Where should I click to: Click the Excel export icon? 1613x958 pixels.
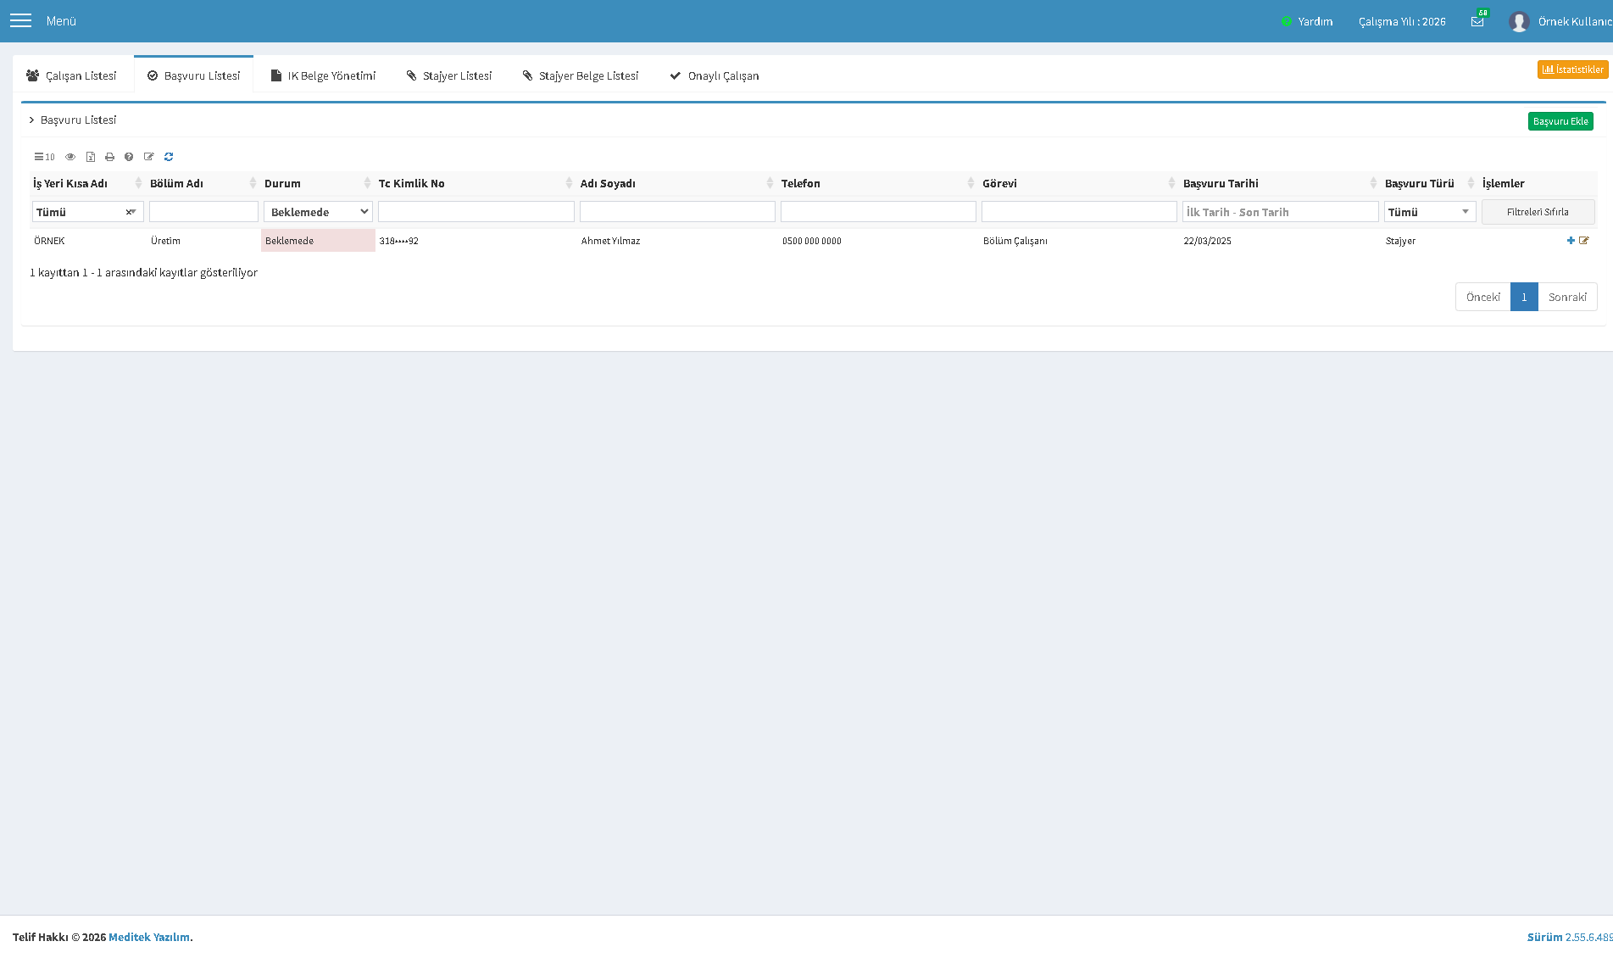[x=90, y=157]
